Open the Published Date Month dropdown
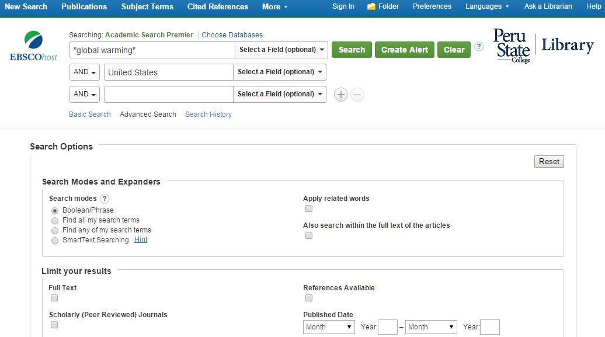The height and width of the screenshot is (337, 605). point(329,327)
